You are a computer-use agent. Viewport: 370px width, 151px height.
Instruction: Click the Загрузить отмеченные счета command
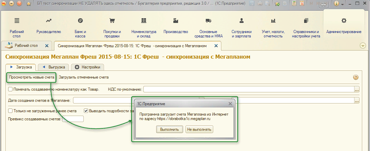coord(84,77)
